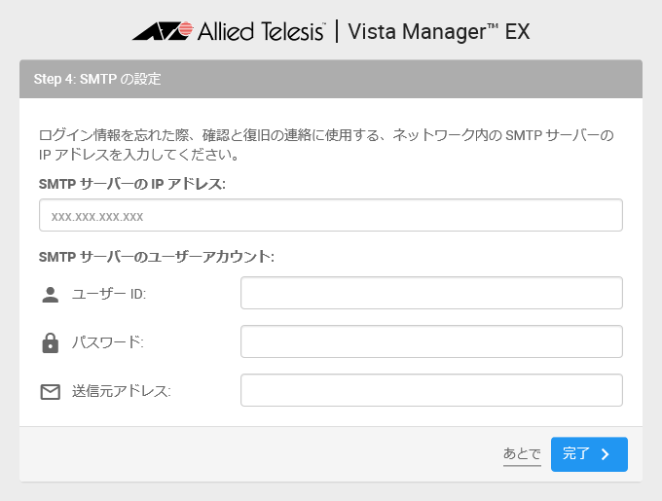Click the ユーザー ID label text
Screen dimensions: 662x501
109,294
